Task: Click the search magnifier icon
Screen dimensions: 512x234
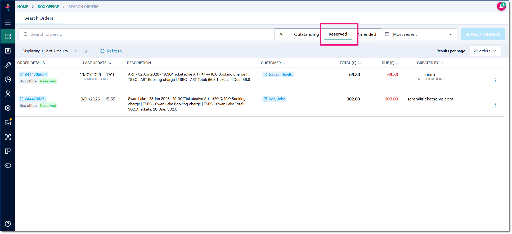Action: tap(26, 34)
